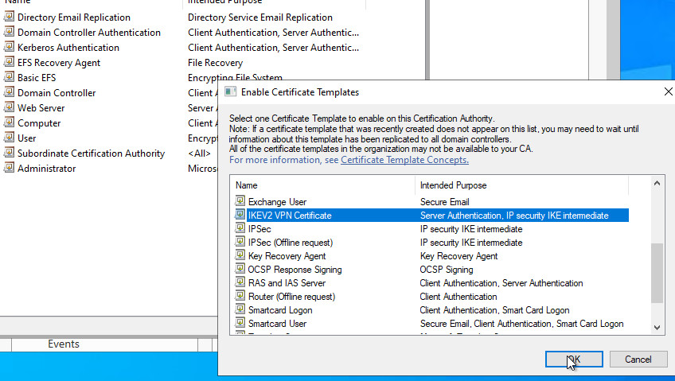The width and height of the screenshot is (675, 381).
Task: Select the Kerberos Authentication template icon
Action: coord(10,48)
